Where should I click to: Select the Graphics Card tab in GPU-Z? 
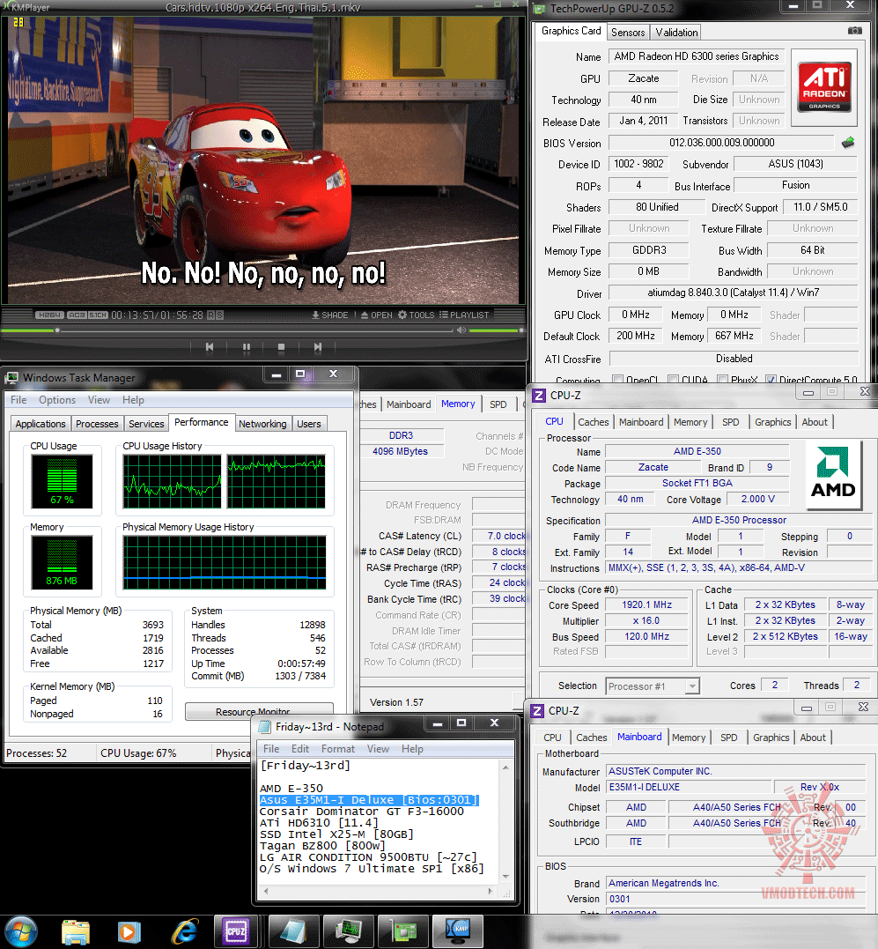[x=571, y=31]
